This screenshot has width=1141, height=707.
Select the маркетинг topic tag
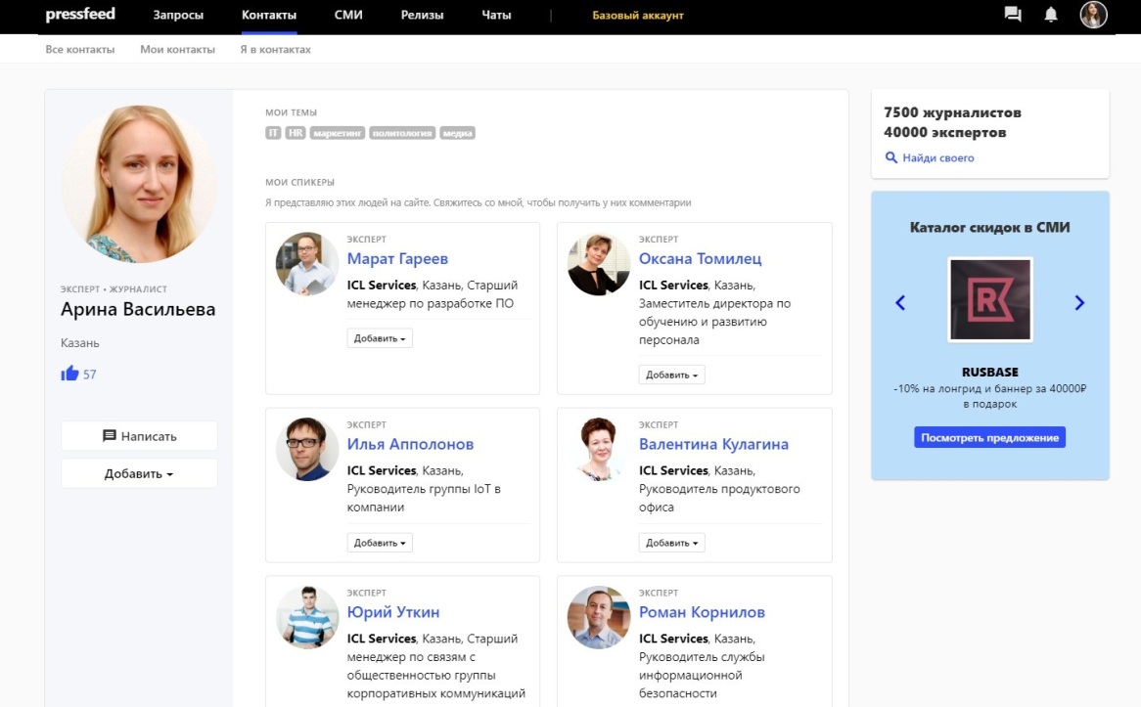pyautogui.click(x=338, y=133)
